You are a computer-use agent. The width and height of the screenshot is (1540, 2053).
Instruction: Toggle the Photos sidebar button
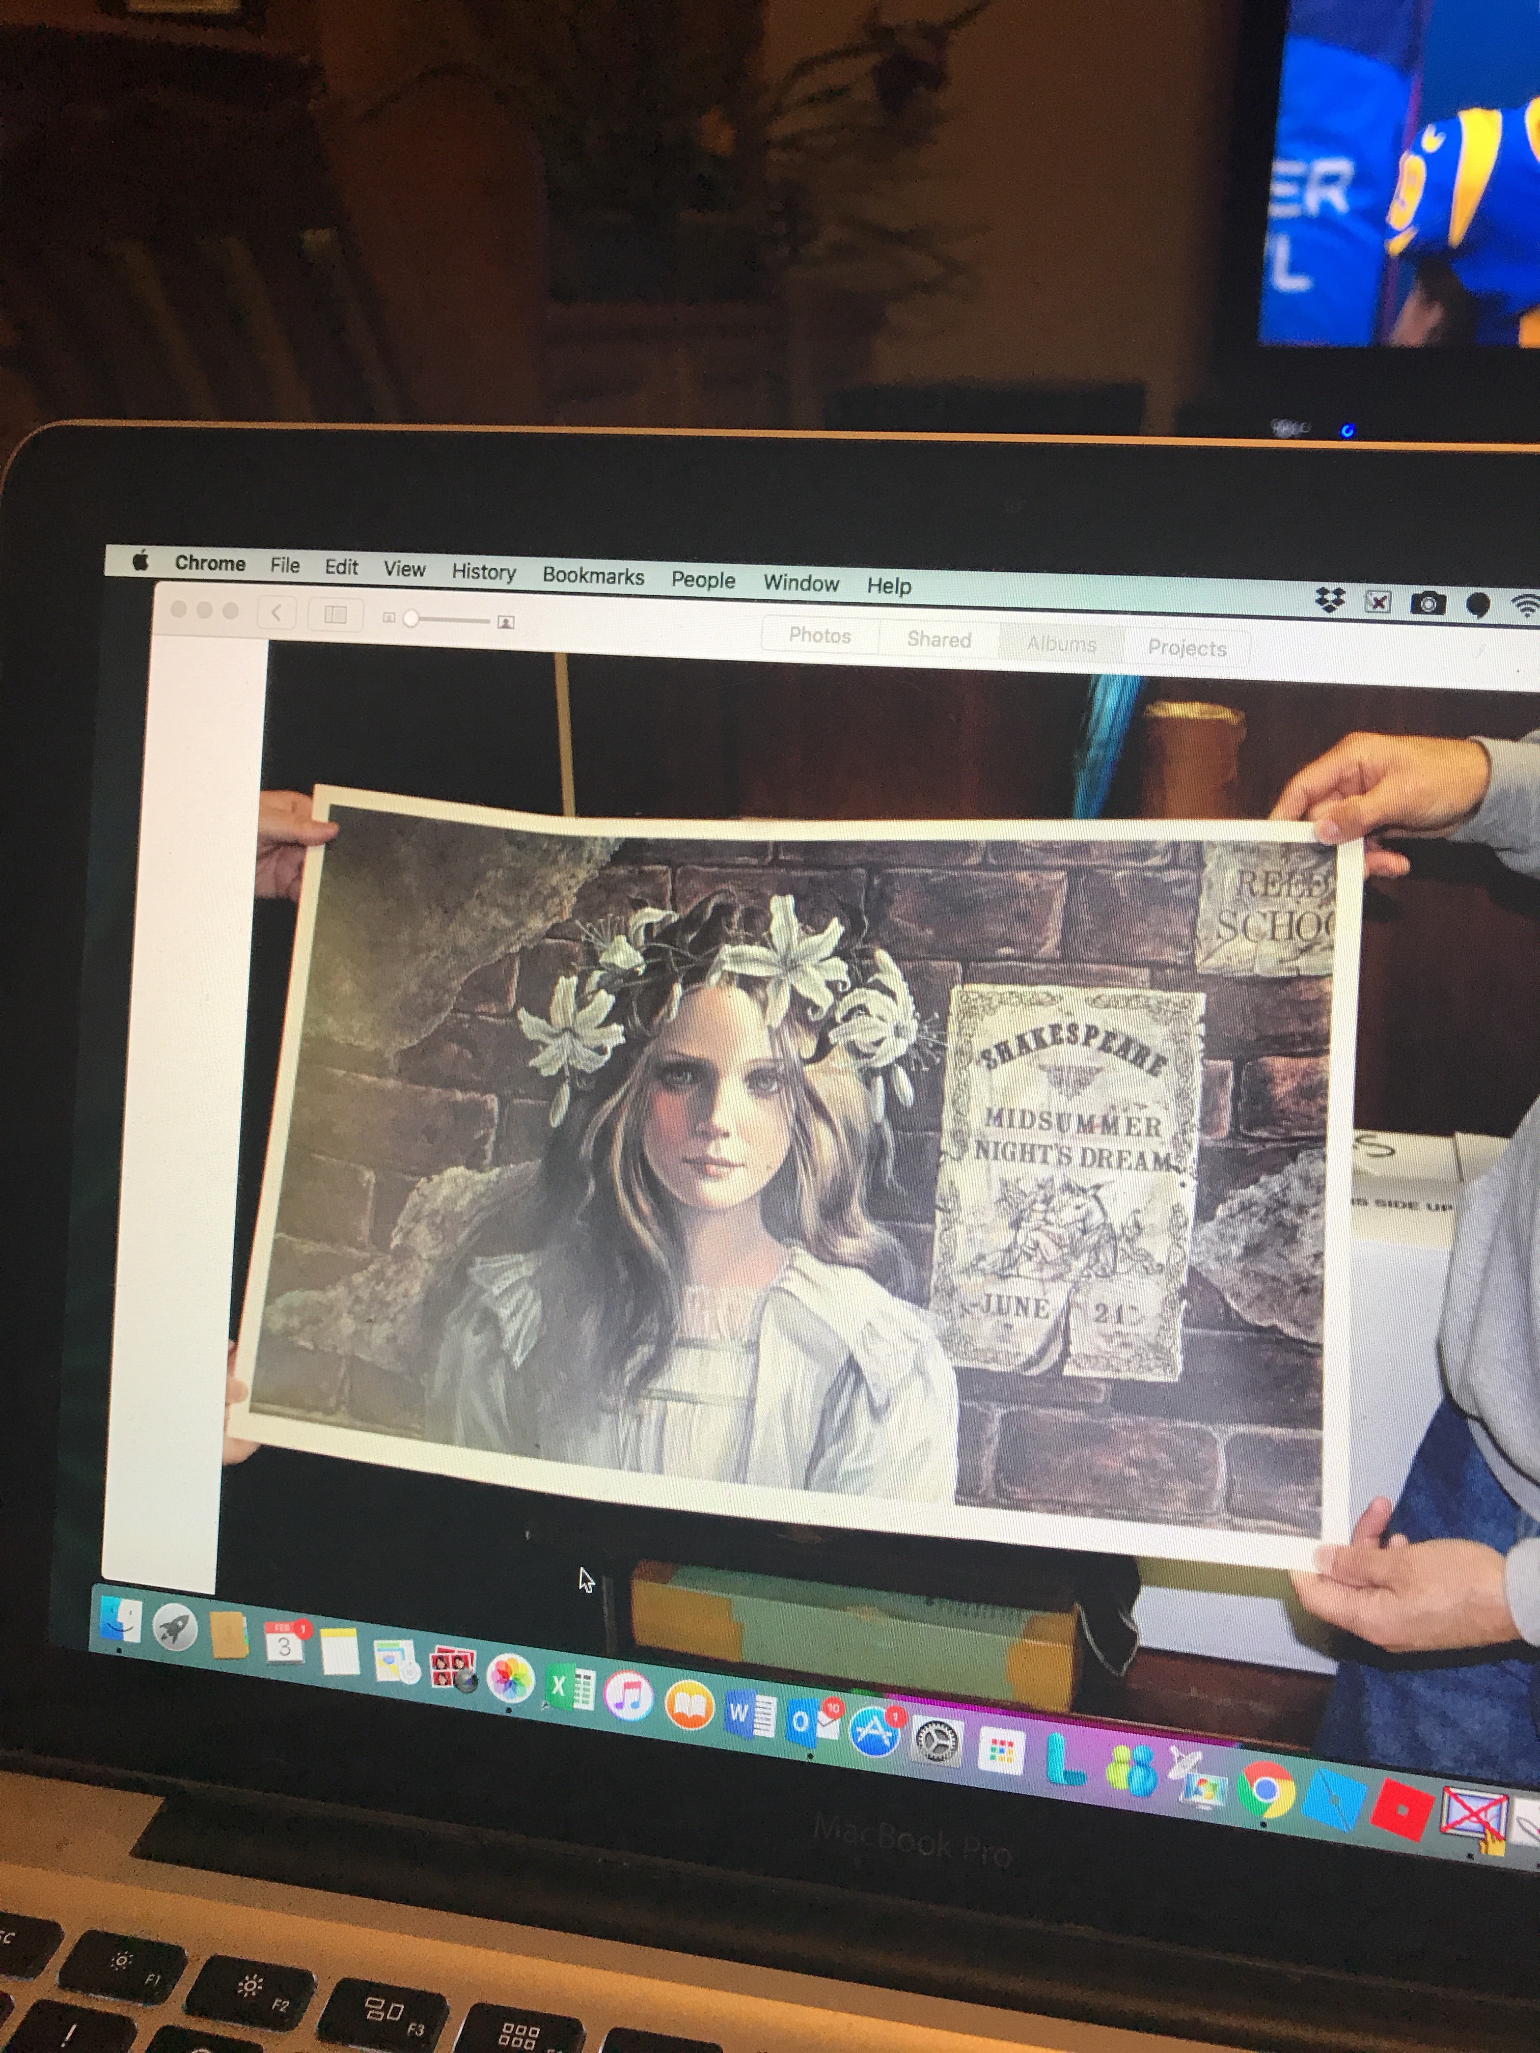335,615
